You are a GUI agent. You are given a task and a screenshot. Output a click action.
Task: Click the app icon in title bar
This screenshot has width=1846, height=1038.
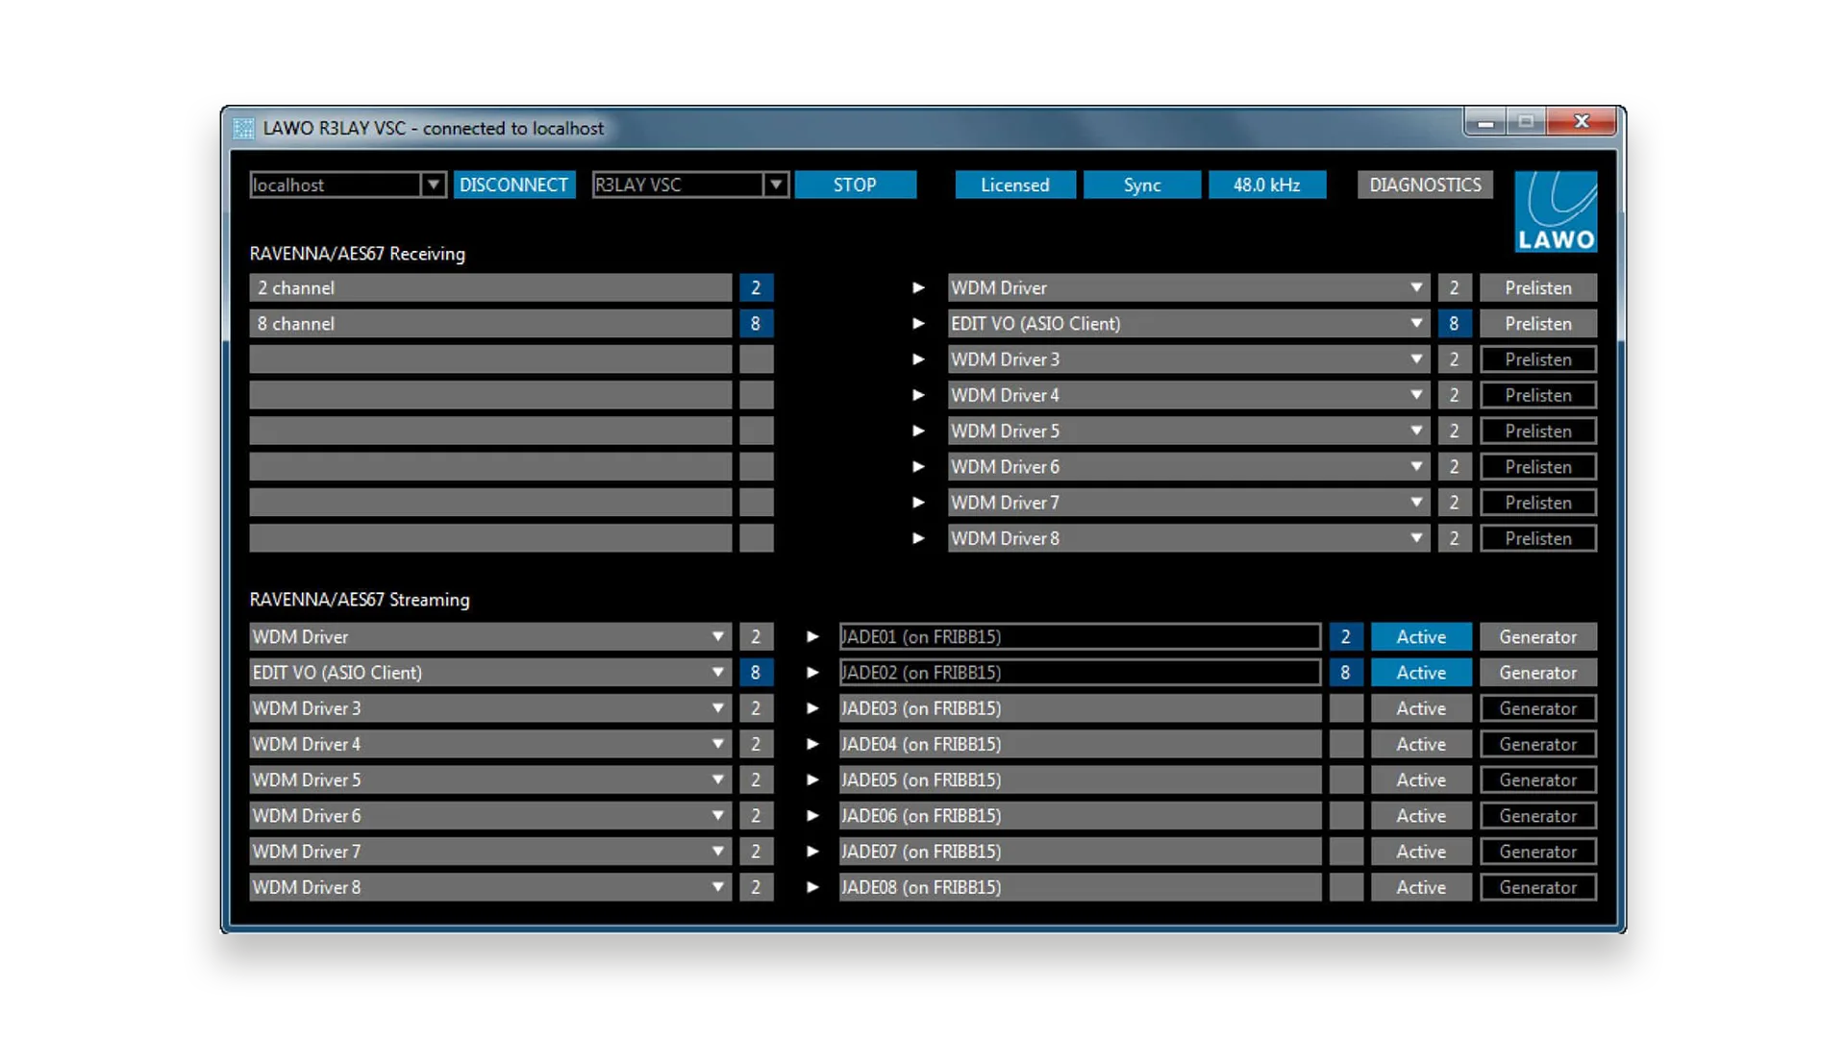pyautogui.click(x=244, y=129)
